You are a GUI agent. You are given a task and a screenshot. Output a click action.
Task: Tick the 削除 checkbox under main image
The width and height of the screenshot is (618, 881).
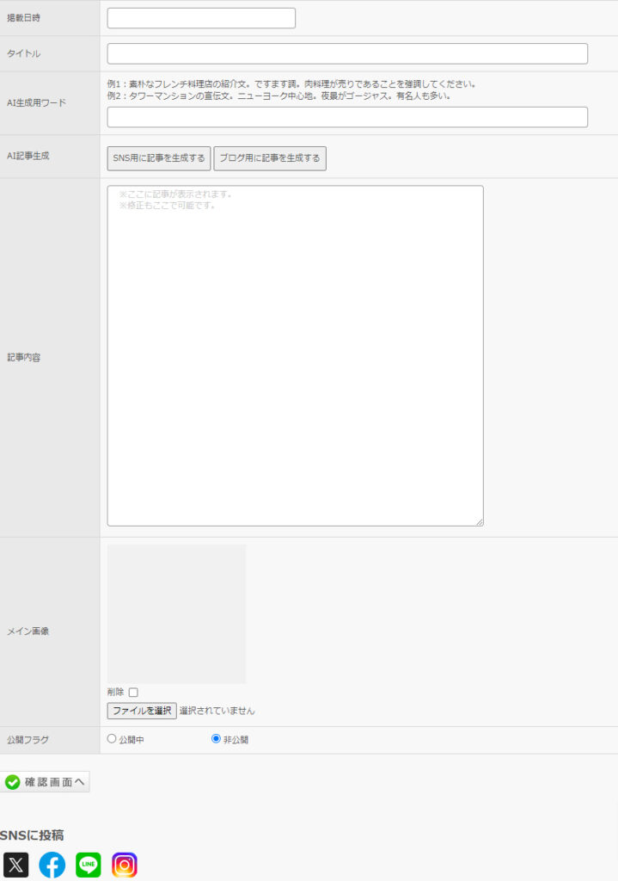coord(133,693)
